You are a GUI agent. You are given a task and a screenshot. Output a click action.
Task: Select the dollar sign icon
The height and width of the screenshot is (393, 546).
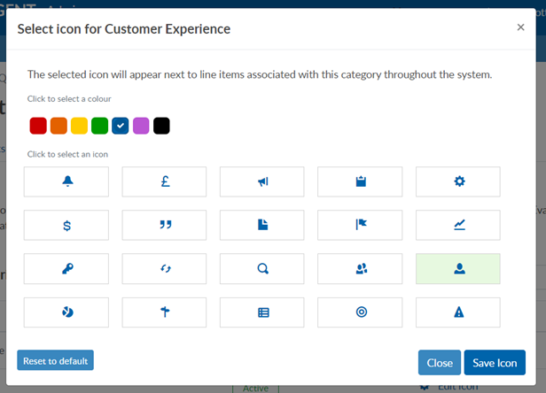67,225
